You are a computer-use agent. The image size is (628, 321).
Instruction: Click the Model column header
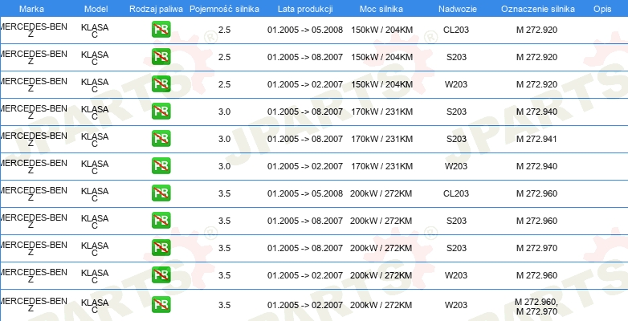click(96, 9)
